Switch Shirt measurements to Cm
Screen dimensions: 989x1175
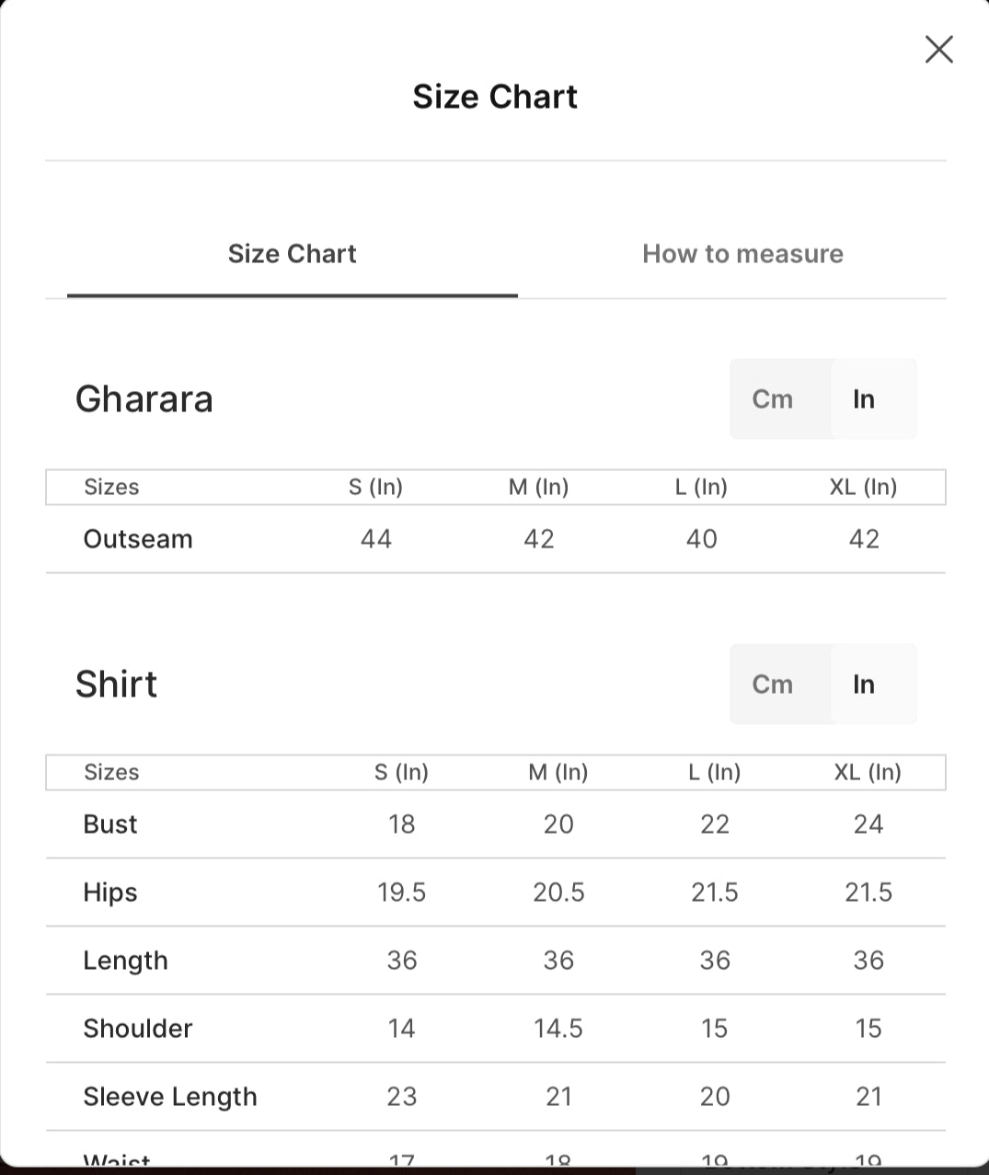[772, 684]
